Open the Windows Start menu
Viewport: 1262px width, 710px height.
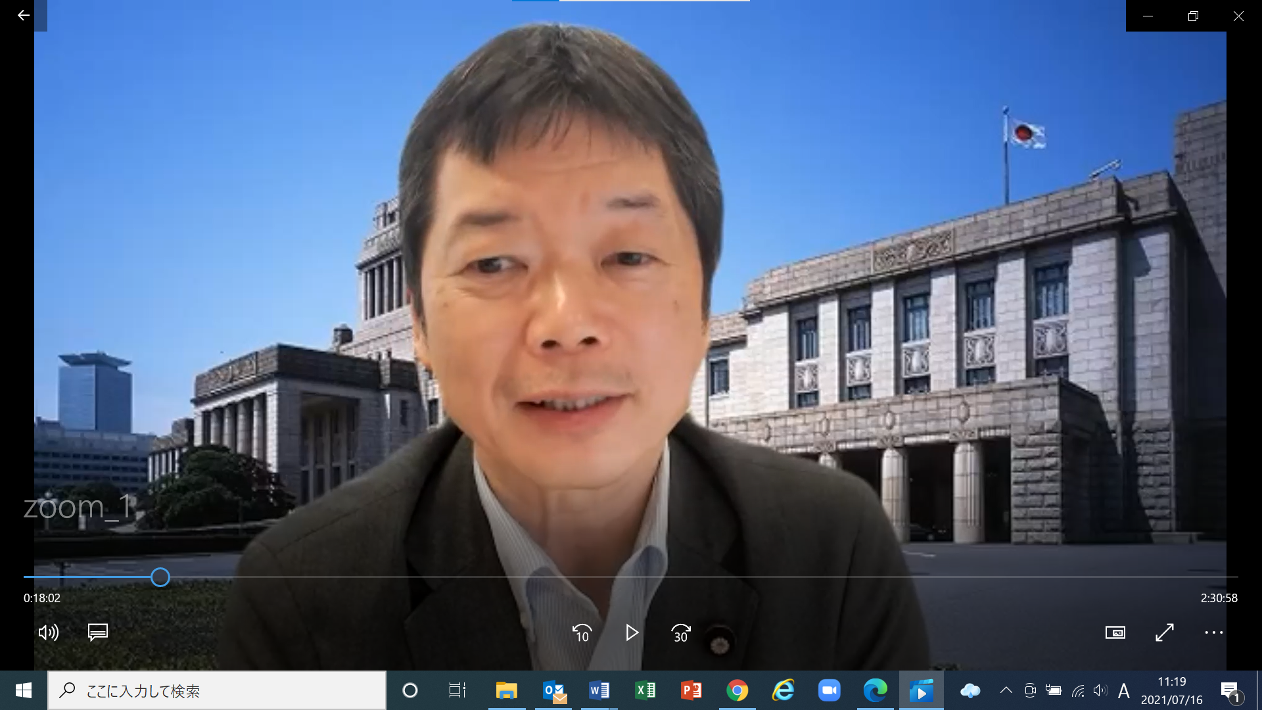pos(24,690)
